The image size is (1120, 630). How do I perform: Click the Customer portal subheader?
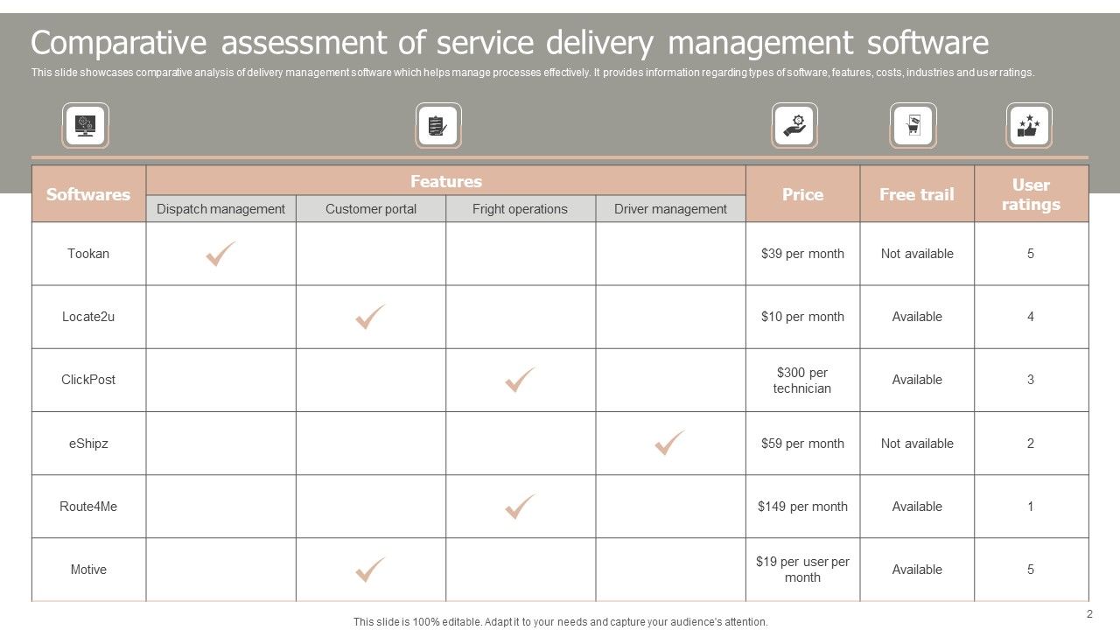(371, 209)
